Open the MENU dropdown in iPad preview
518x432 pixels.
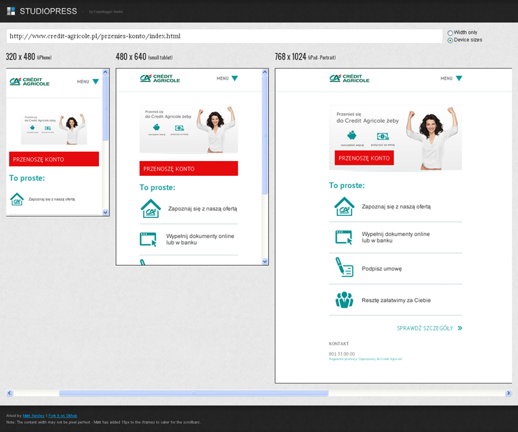coord(451,78)
